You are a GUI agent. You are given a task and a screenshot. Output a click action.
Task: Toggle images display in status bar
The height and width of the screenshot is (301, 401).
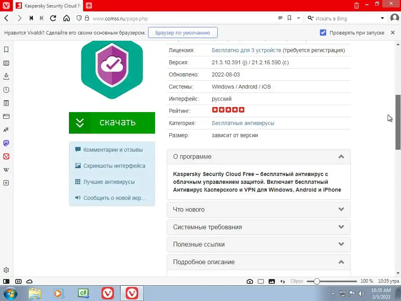(x=272, y=281)
